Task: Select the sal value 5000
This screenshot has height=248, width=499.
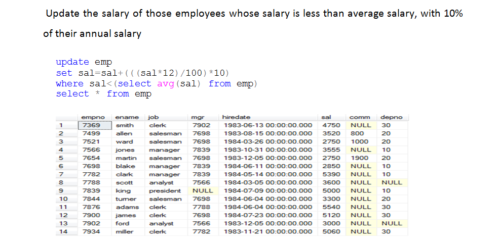Action: pyautogui.click(x=331, y=191)
